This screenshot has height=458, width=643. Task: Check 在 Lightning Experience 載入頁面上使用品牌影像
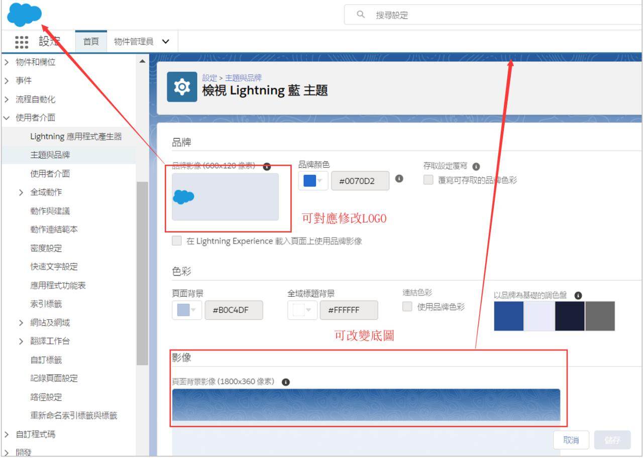[177, 241]
